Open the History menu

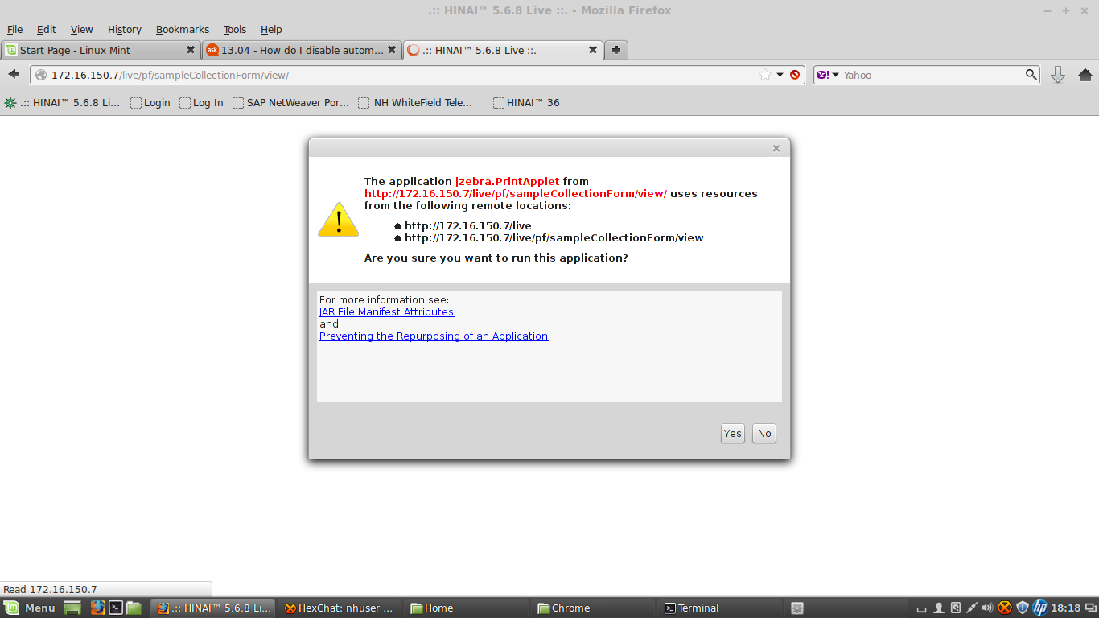click(x=124, y=29)
